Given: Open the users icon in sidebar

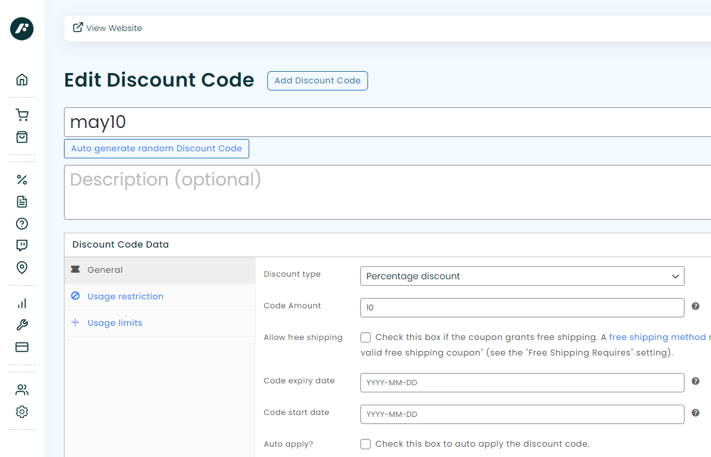Looking at the screenshot, I should click(x=22, y=390).
